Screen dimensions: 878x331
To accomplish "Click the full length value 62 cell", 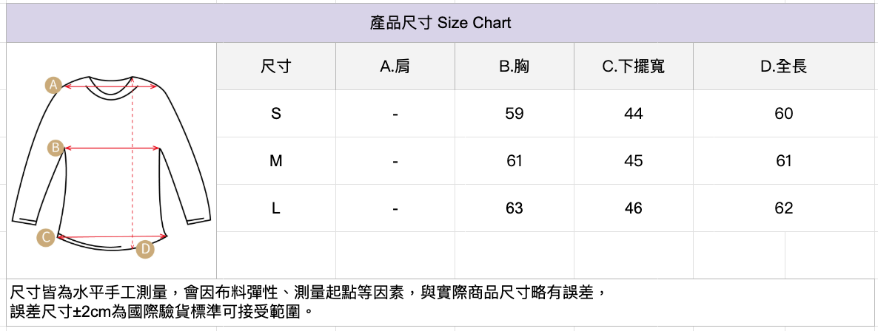I will [x=784, y=208].
